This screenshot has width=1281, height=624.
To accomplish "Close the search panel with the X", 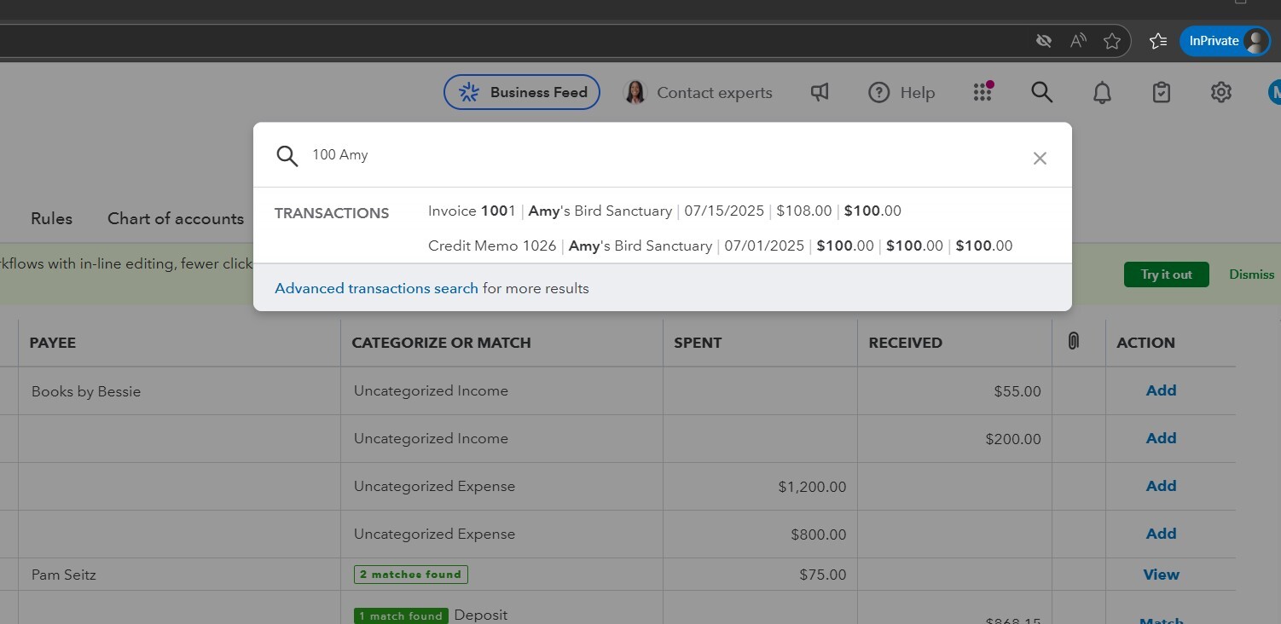I will point(1040,158).
